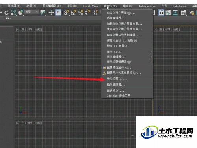The width and height of the screenshot is (197, 148).
Task: Choose 自定义默认设置切换器... entry
Action: pyautogui.click(x=127, y=35)
